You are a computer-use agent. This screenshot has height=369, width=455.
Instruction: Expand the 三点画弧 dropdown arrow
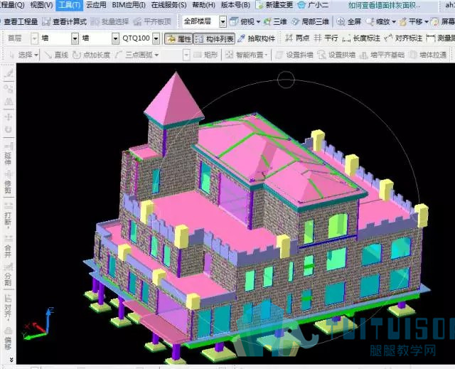click(156, 55)
